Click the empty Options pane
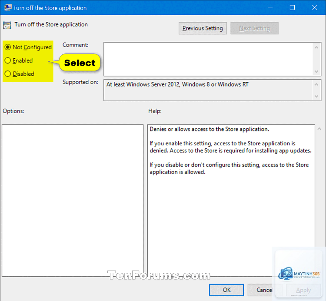Image resolution: width=326 pixels, height=301 pixels. (73, 201)
